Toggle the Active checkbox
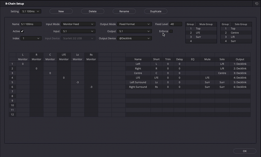Image resolution: width=261 pixels, height=157 pixels. (x=22, y=31)
